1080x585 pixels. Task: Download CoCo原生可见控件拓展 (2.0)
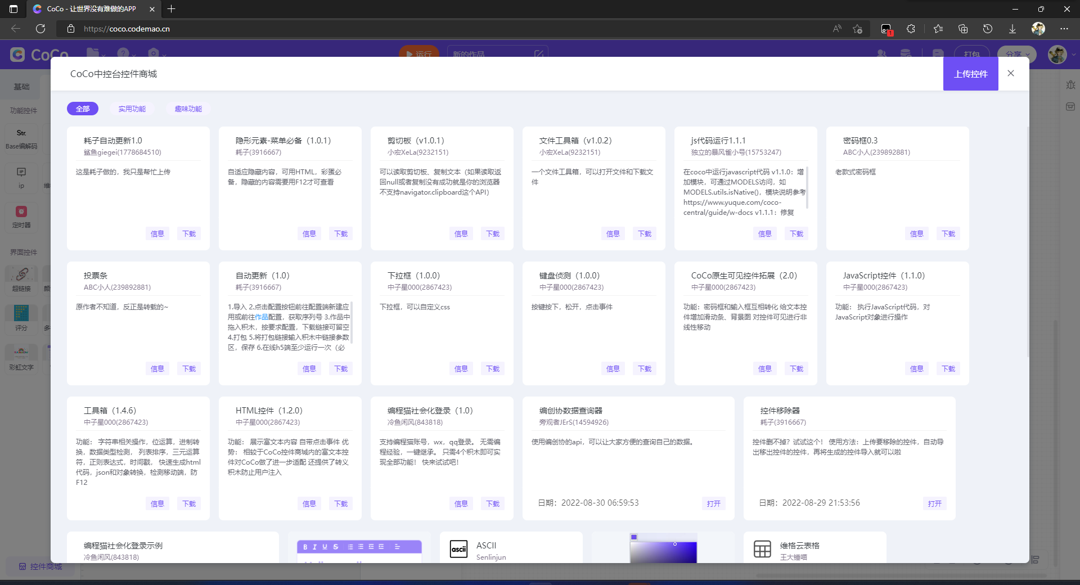pyautogui.click(x=796, y=368)
